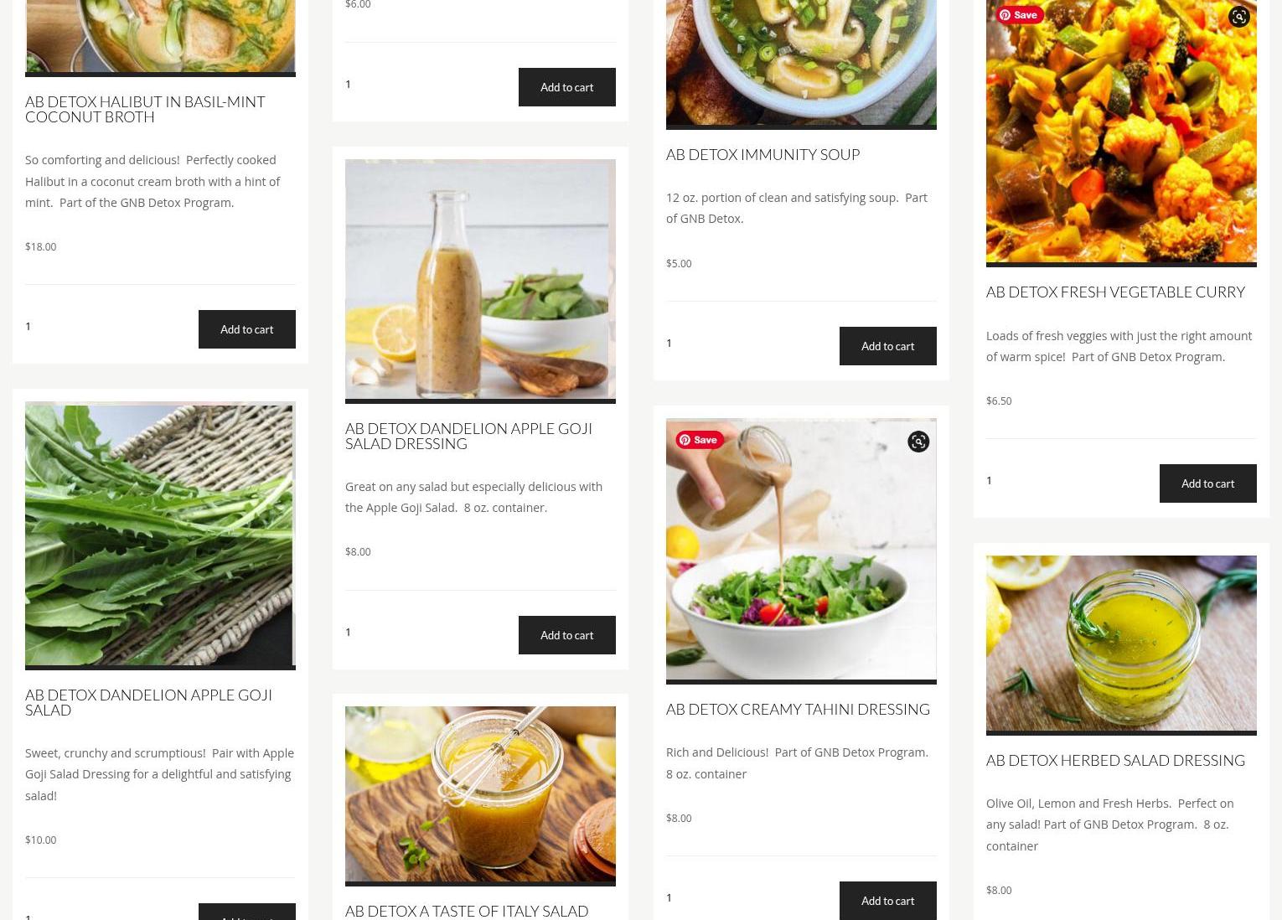This screenshot has width=1282, height=920.
Task: Open herbed salad dressing jar image
Action: click(x=1121, y=645)
